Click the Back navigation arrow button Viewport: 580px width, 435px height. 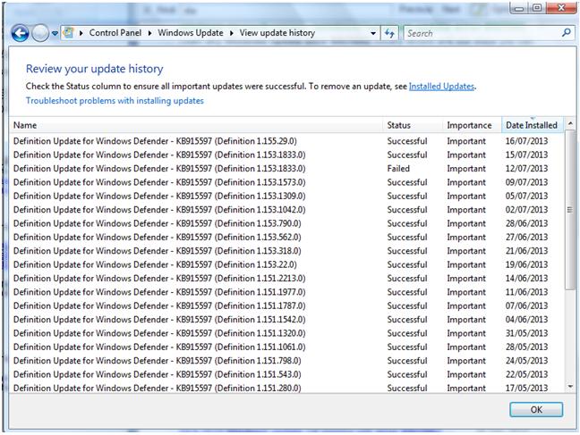click(x=20, y=33)
